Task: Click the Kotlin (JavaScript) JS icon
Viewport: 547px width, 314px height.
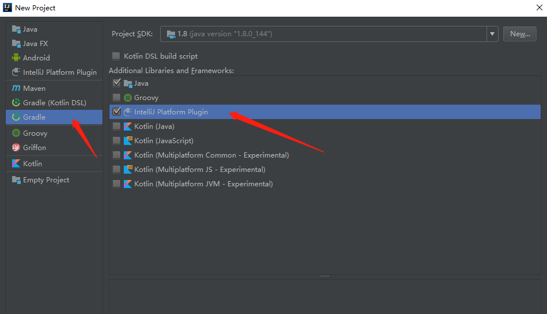Action: (128, 140)
